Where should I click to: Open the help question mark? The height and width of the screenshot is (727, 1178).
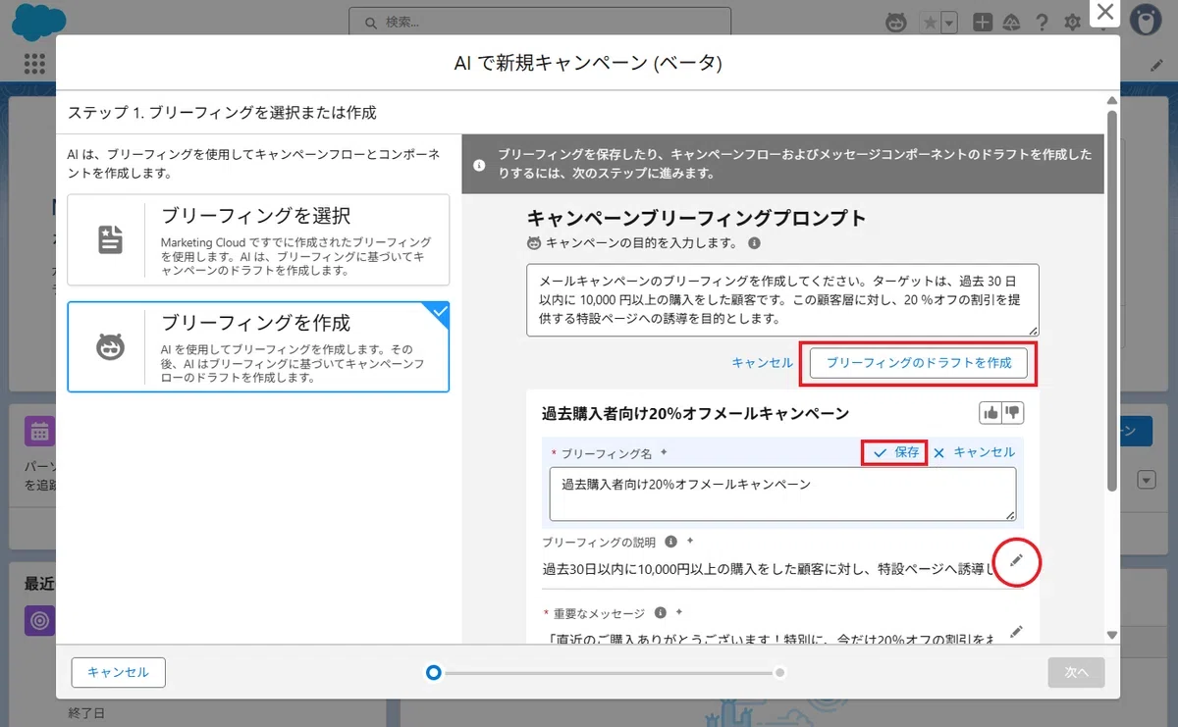[x=1042, y=22]
